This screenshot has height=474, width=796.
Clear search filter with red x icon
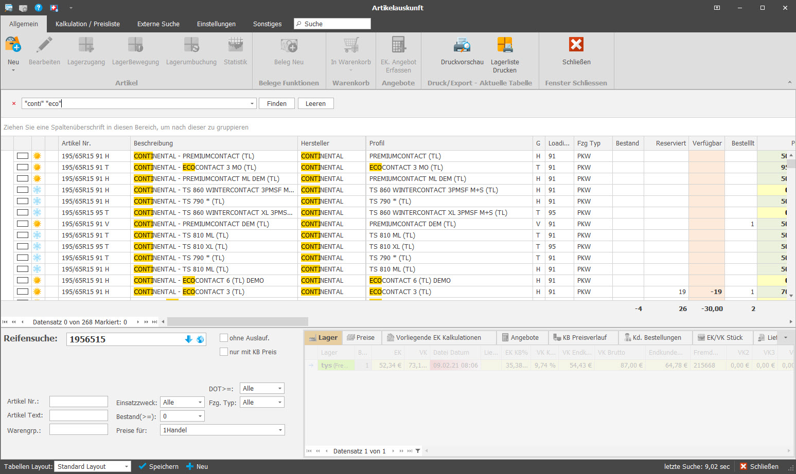pos(14,103)
